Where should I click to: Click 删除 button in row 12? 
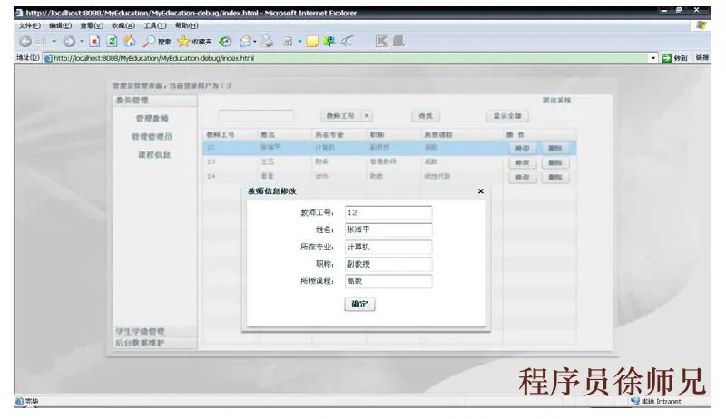555,148
